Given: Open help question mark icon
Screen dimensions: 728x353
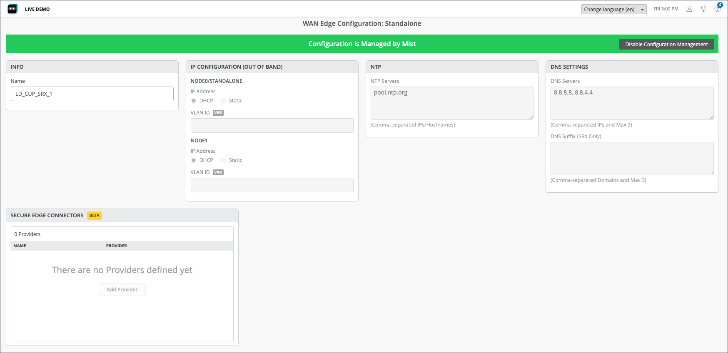Looking at the screenshot, I should [717, 9].
